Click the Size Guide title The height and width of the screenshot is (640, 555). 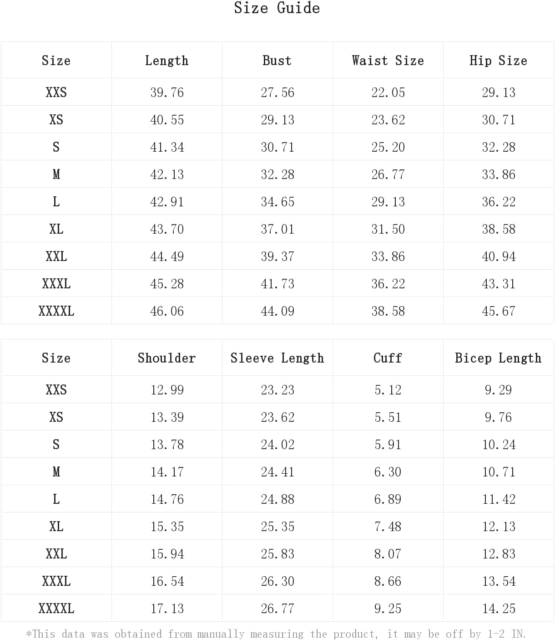[x=277, y=8]
